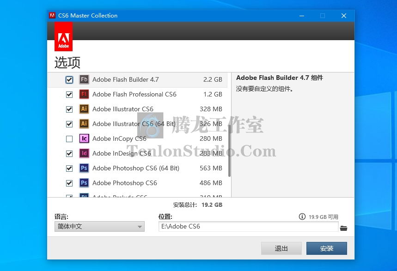Click the Illustrator CS6 Ai icon
Viewport: 397px width, 271px height.
84,109
